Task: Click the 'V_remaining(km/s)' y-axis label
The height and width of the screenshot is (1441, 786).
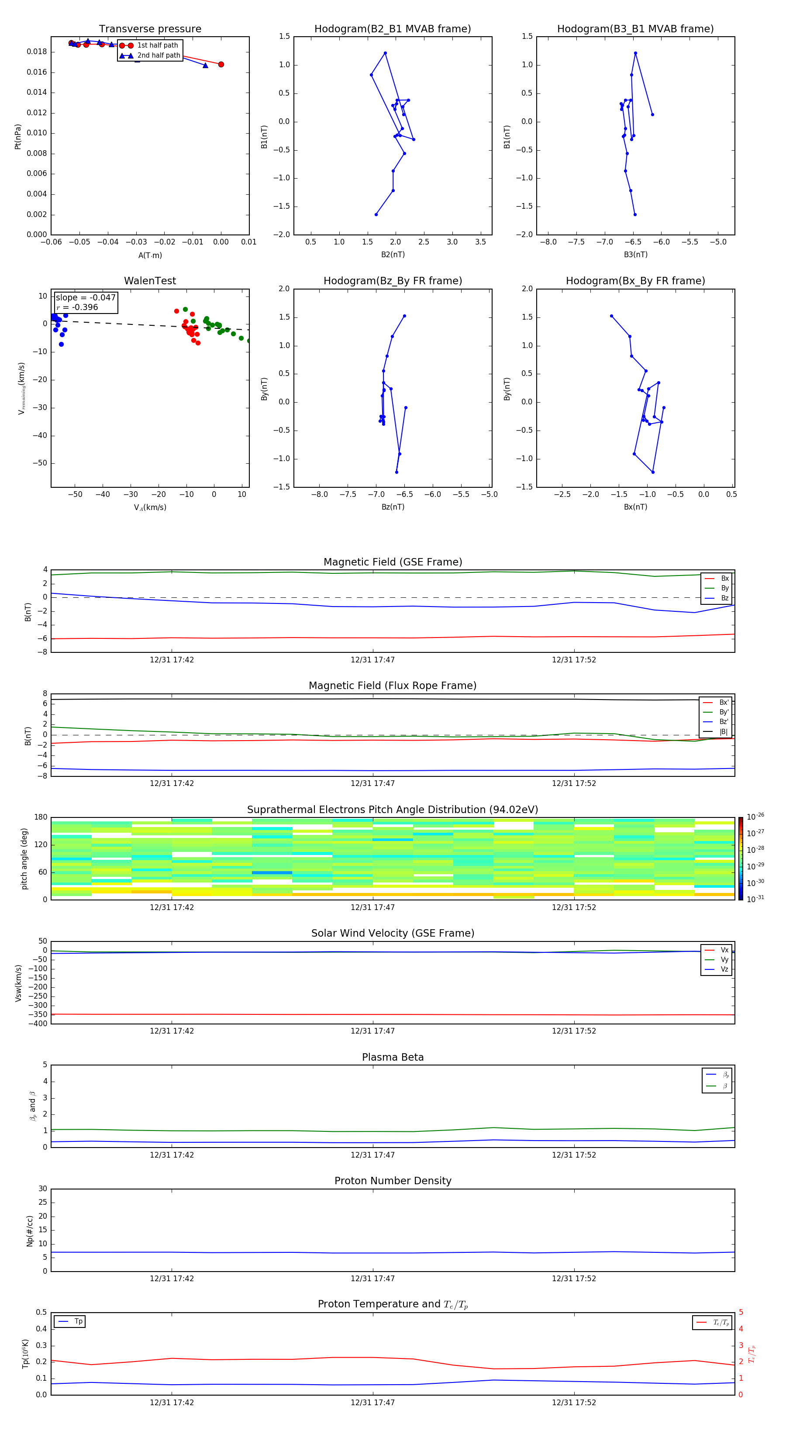Action: tap(21, 388)
